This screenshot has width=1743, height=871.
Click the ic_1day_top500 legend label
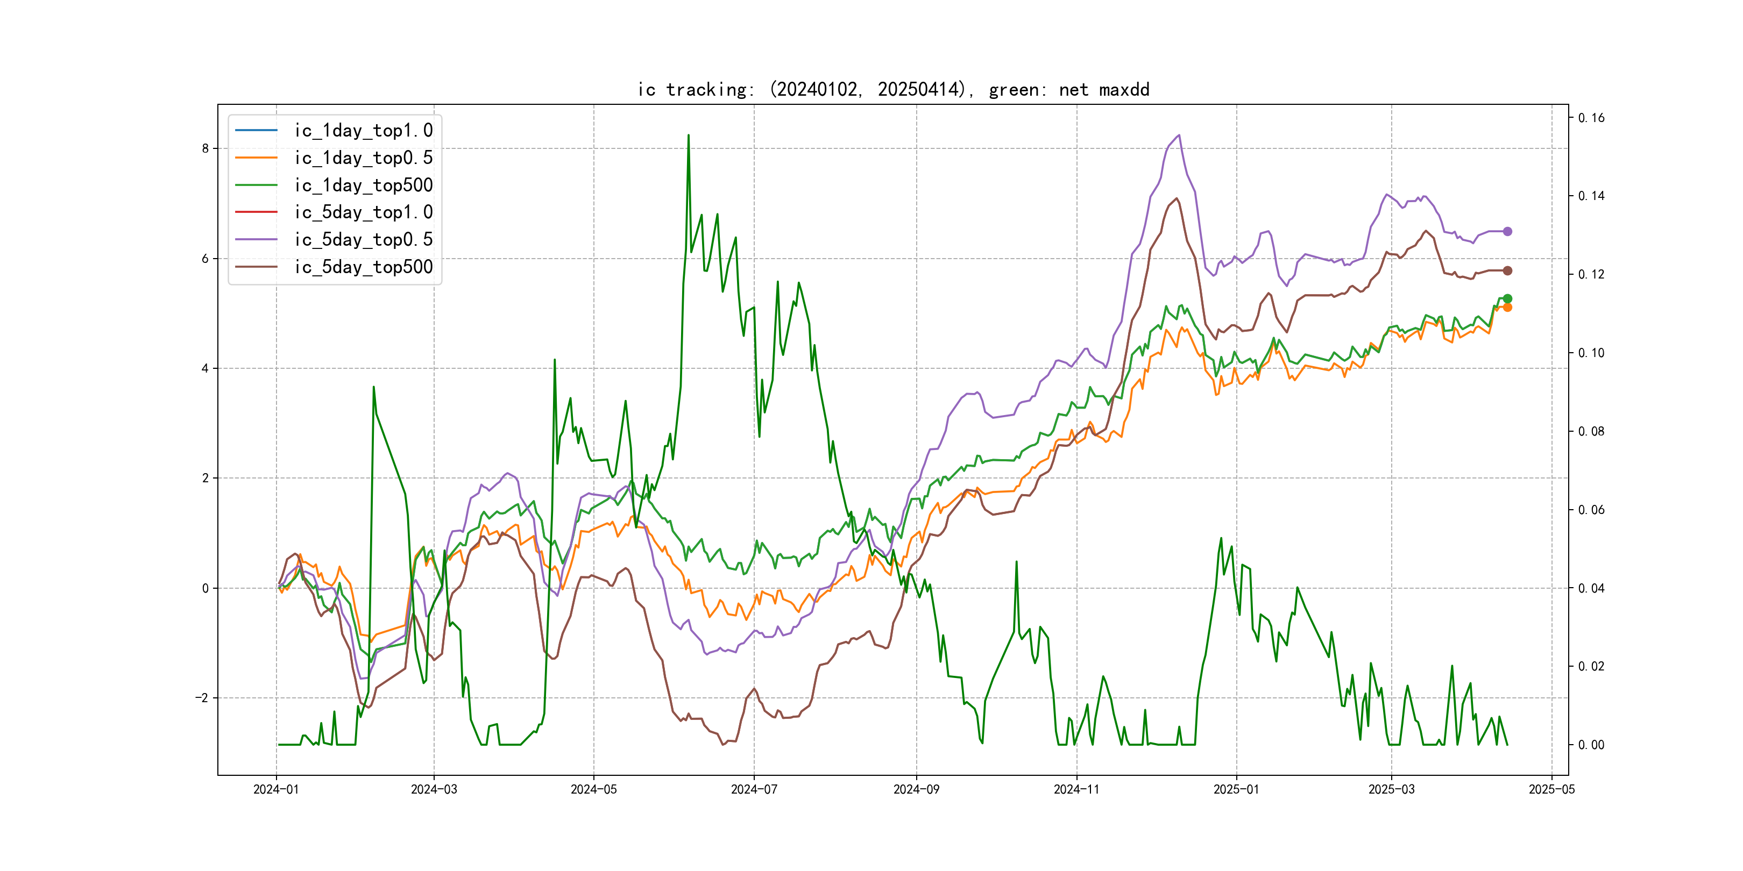[x=363, y=185]
